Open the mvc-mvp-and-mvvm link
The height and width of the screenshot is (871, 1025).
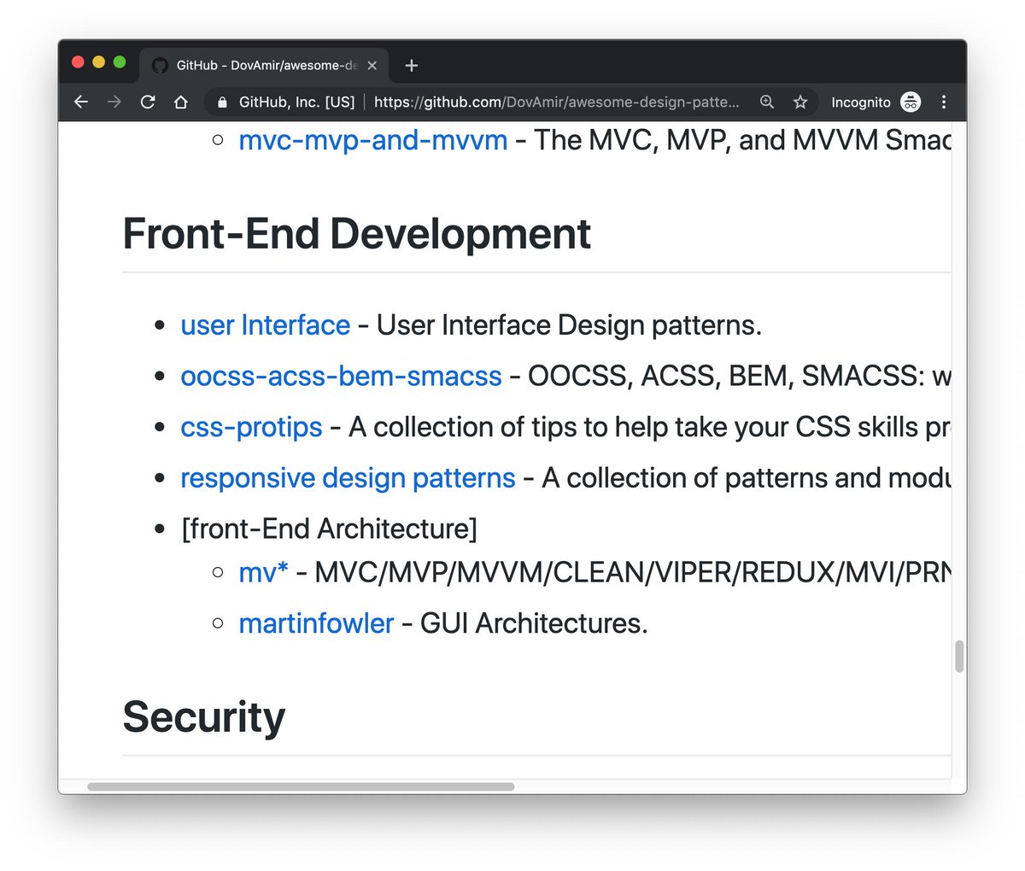(x=372, y=140)
